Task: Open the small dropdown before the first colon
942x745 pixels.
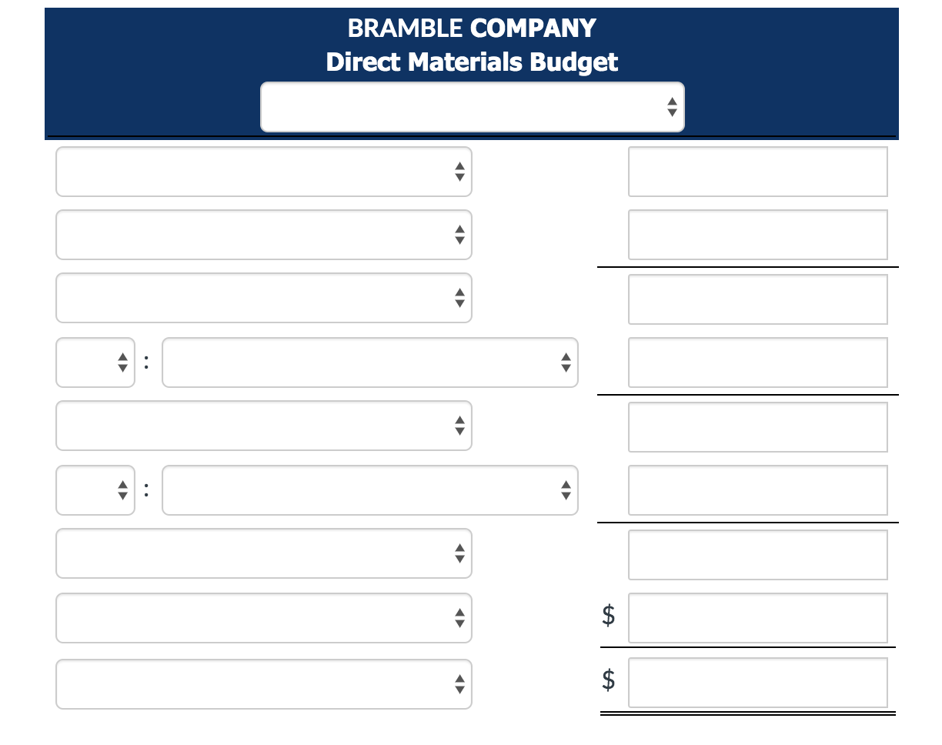Action: click(95, 362)
